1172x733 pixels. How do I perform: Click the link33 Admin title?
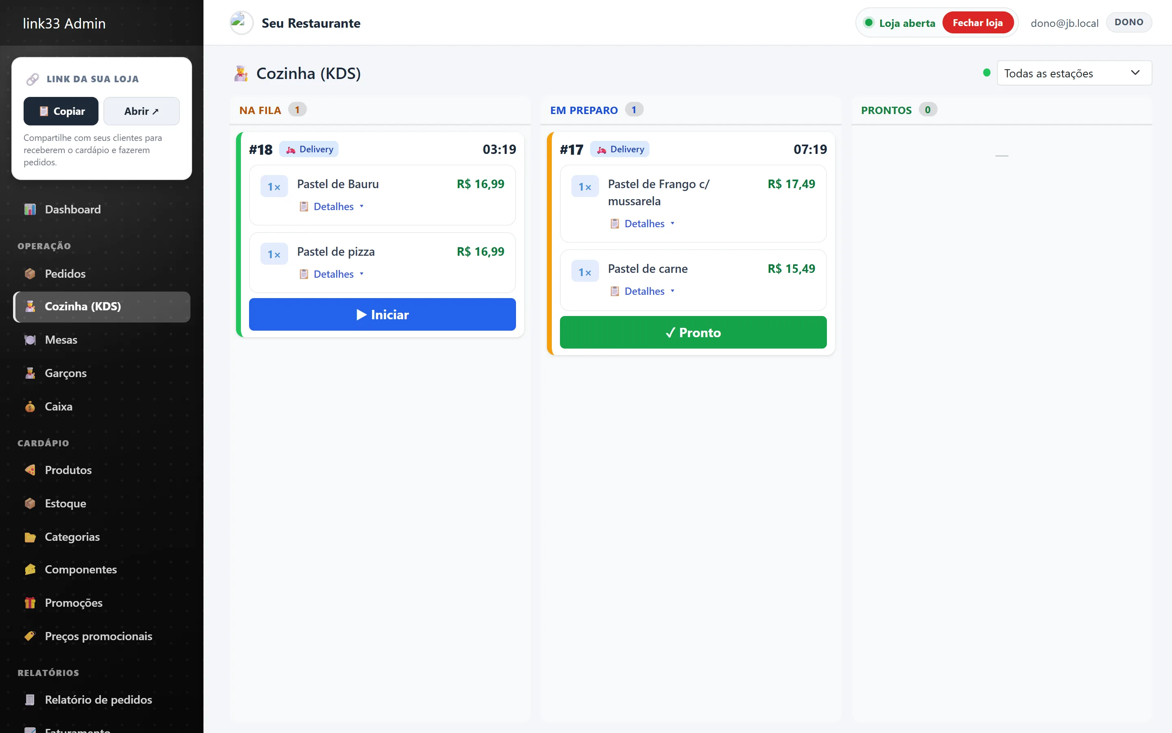64,23
